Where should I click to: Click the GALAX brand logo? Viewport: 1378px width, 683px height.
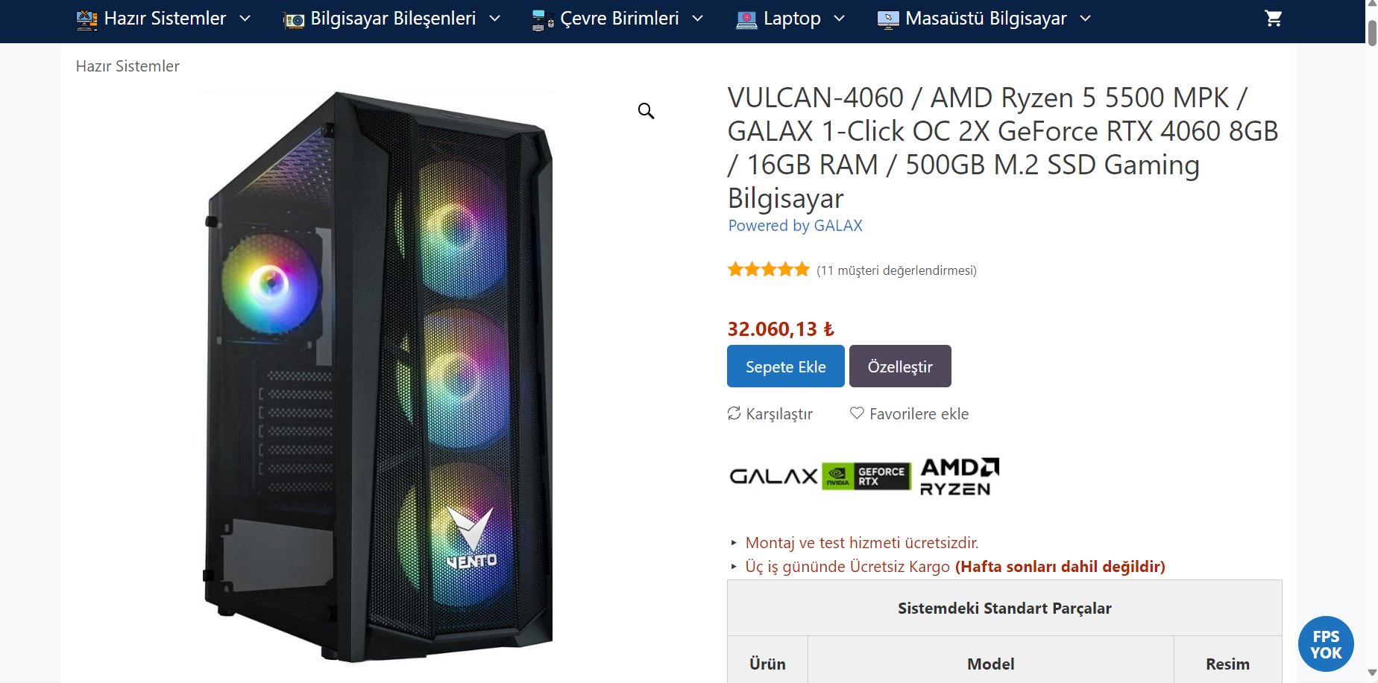click(773, 476)
